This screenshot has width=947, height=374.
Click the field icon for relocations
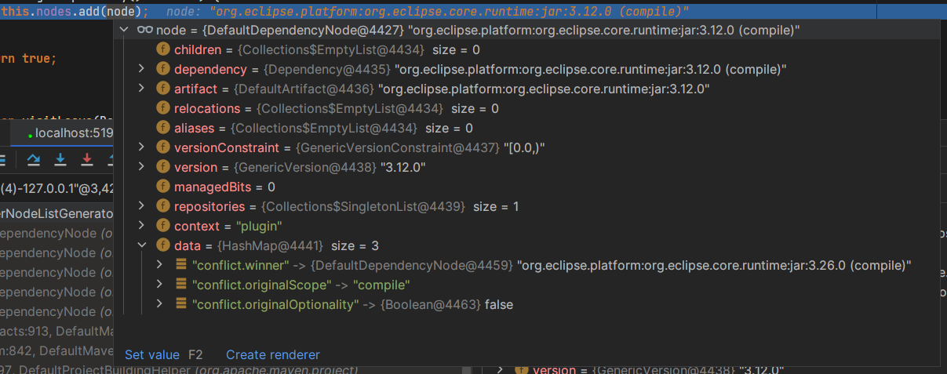point(163,108)
